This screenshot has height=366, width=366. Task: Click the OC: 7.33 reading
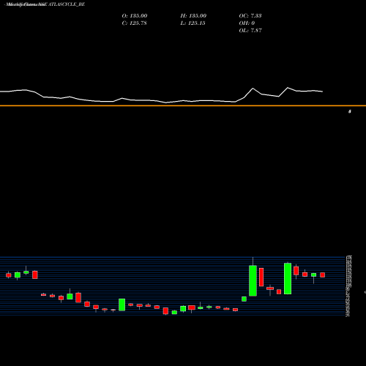pyautogui.click(x=250, y=16)
